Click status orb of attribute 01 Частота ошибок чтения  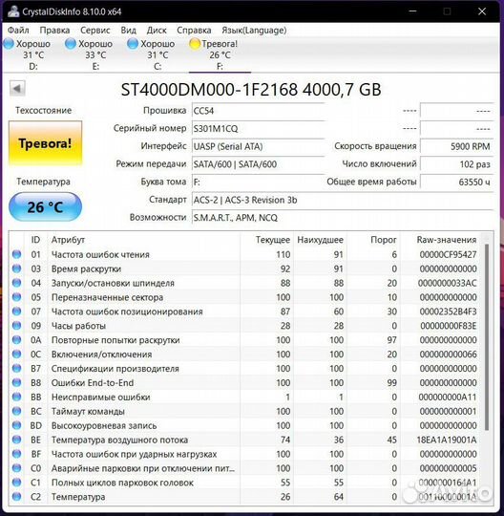tap(16, 254)
